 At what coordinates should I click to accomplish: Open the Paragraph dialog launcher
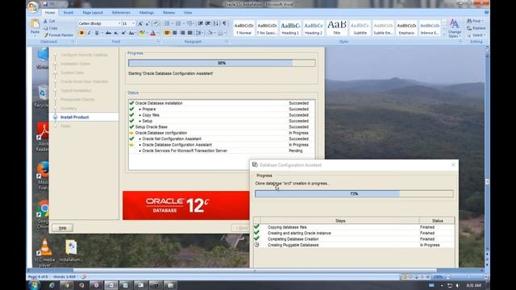[227, 42]
